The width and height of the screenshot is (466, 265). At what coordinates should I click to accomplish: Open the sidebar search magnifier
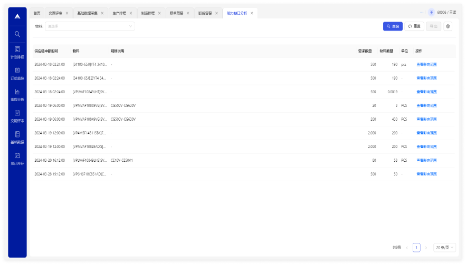[x=17, y=34]
